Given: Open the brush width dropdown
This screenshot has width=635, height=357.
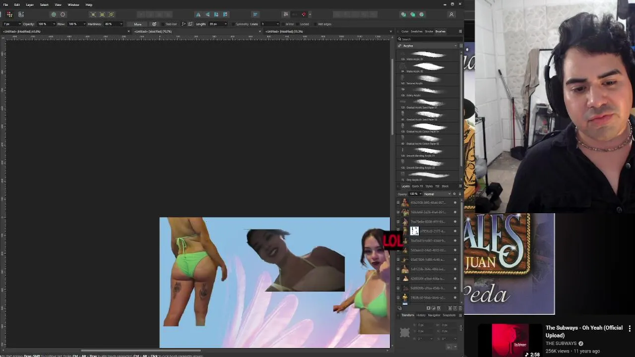Looking at the screenshot, I should point(19,24).
